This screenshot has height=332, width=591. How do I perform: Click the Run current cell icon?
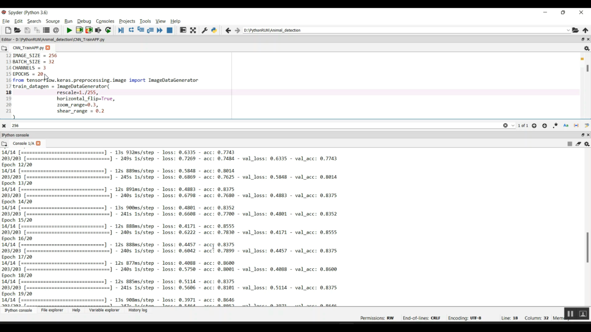[79, 30]
